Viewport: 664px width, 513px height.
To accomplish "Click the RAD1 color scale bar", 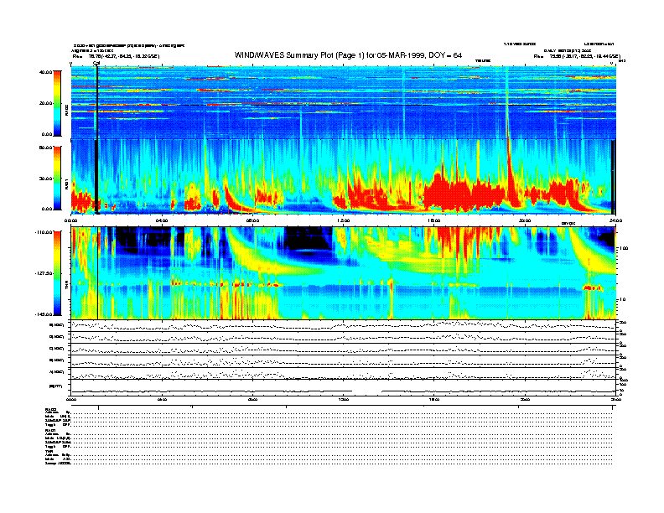I will coord(57,178).
